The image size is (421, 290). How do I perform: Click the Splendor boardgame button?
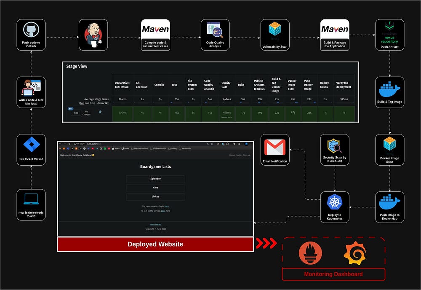pos(155,179)
